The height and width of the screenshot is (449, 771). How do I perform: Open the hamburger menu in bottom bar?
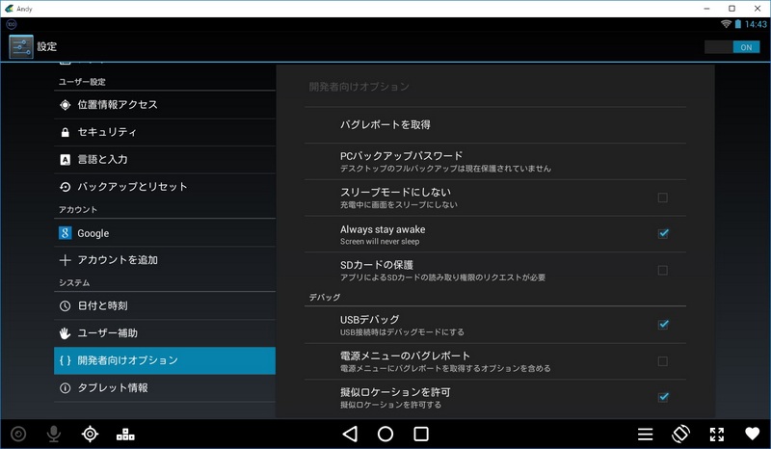click(645, 435)
